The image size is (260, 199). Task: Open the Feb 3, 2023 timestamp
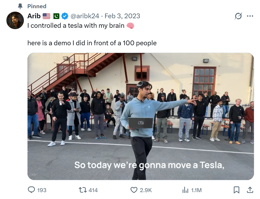pos(122,16)
